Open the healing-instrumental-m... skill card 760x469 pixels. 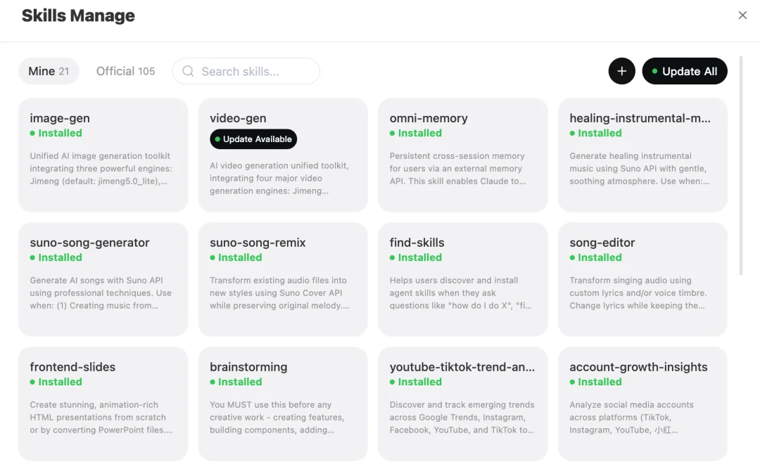(x=642, y=155)
